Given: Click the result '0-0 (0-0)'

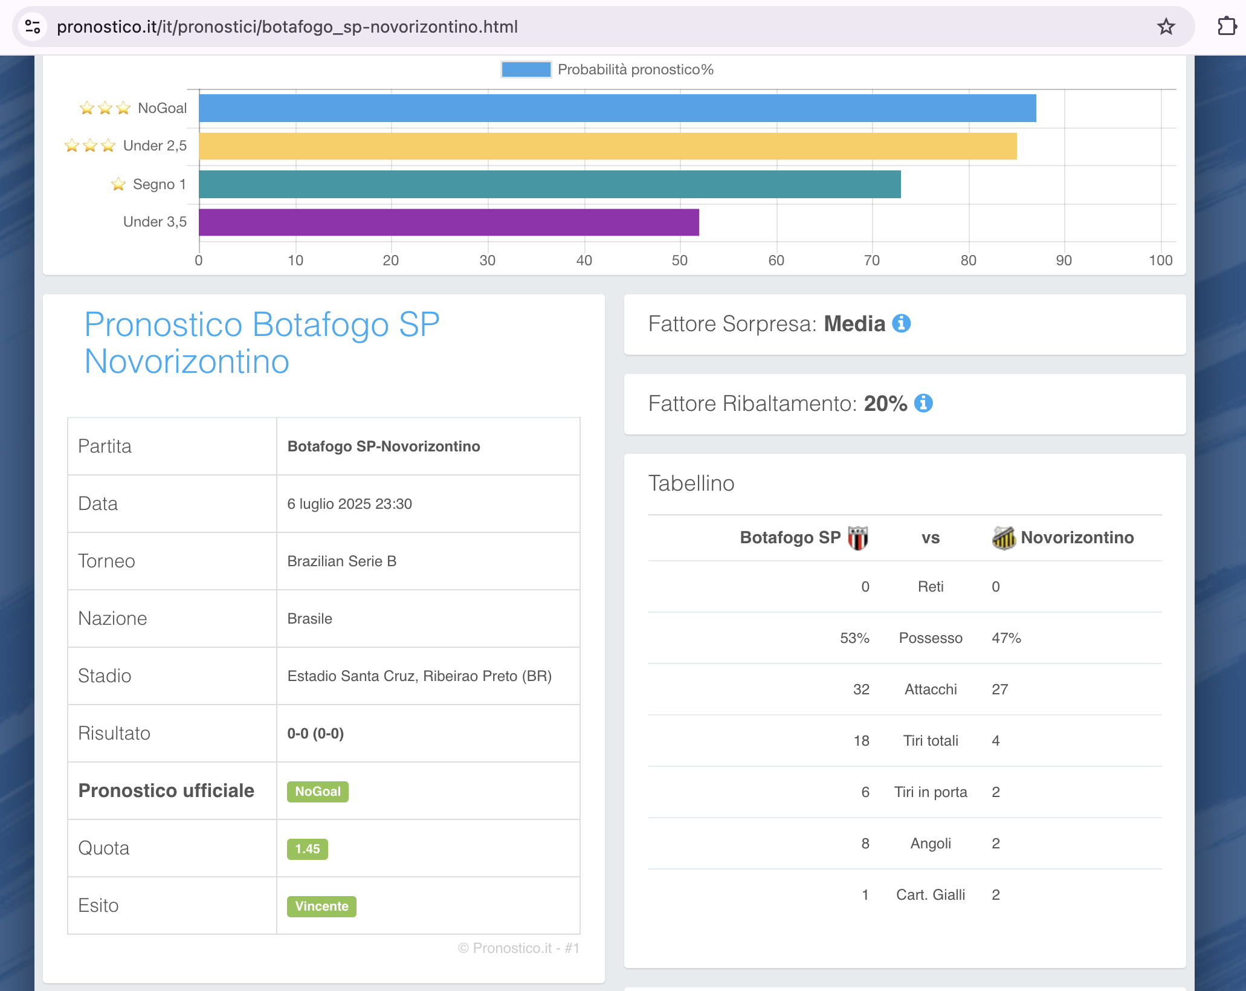Looking at the screenshot, I should pos(315,734).
